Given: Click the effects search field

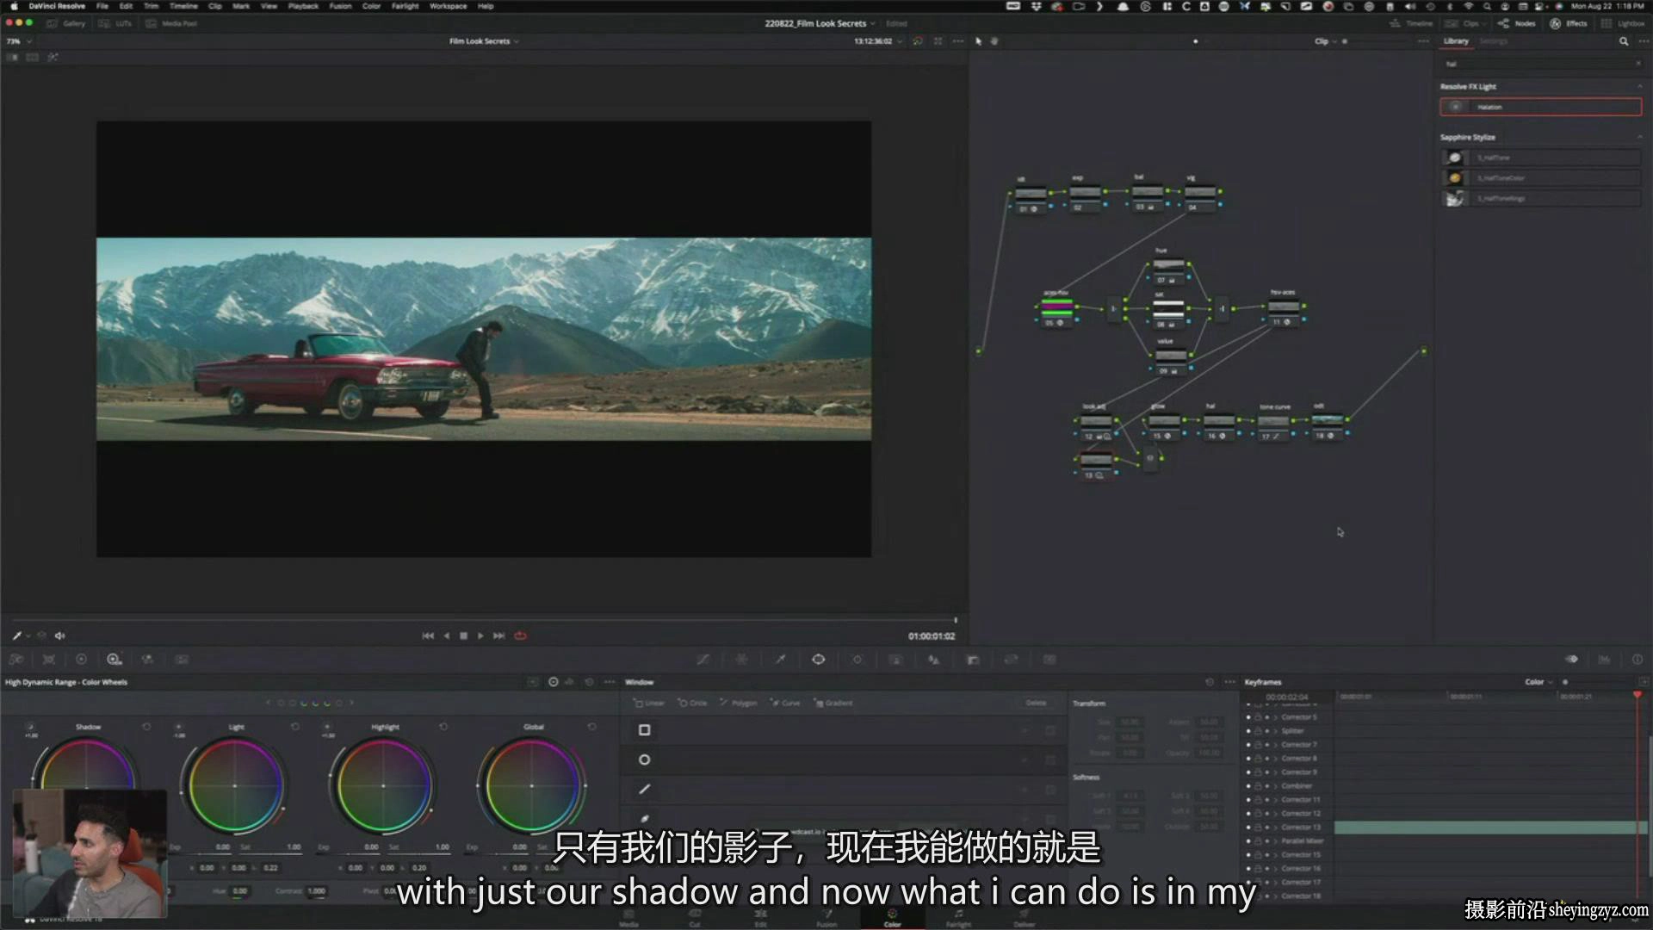Looking at the screenshot, I should 1540,65.
